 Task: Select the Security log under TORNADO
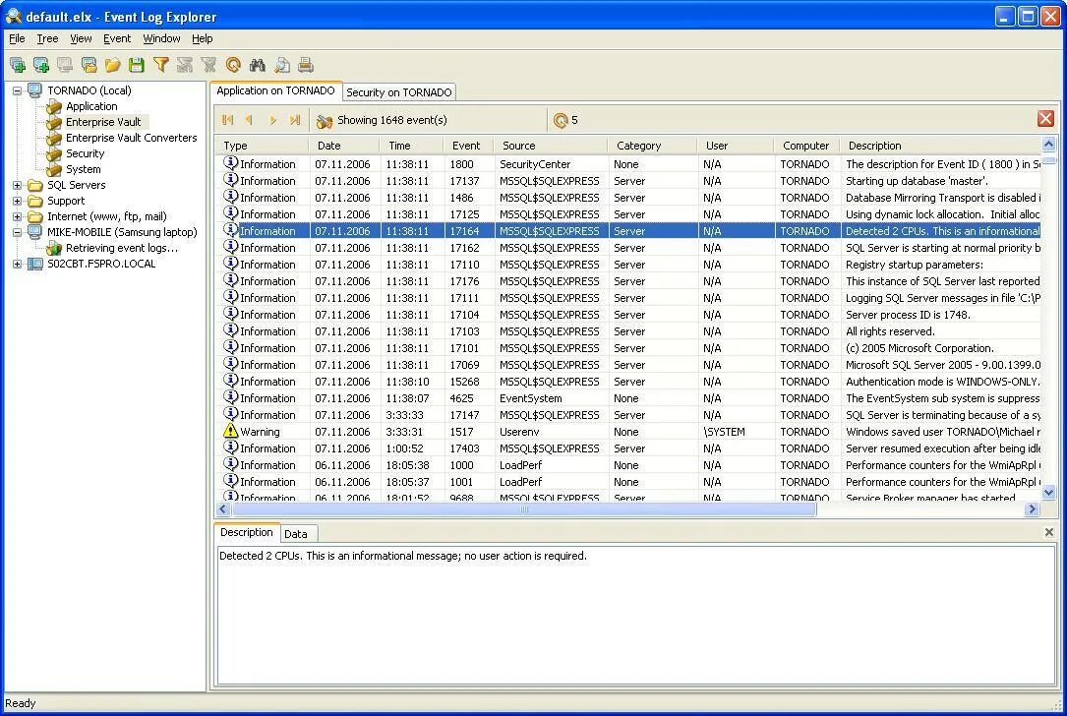click(x=85, y=153)
